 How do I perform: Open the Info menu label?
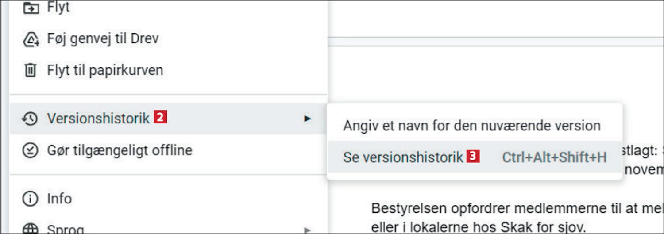(x=59, y=199)
